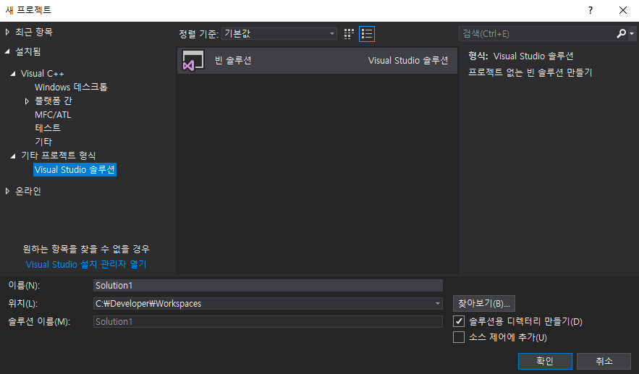Close the 새 프로젝트 dialog
Screen dimensions: 639x374
[623, 10]
